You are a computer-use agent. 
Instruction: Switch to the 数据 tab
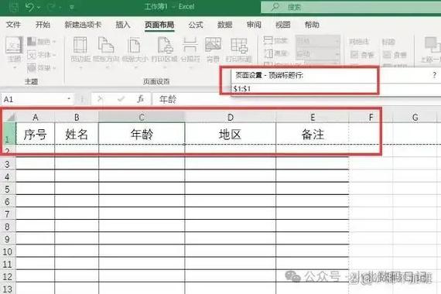click(x=224, y=25)
